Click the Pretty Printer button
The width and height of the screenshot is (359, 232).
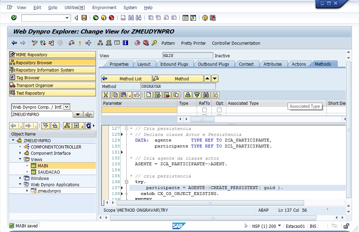[193, 43]
